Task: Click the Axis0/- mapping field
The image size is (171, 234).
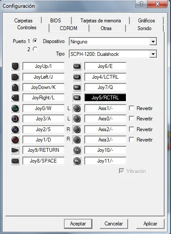Action: pyautogui.click(x=105, y=119)
